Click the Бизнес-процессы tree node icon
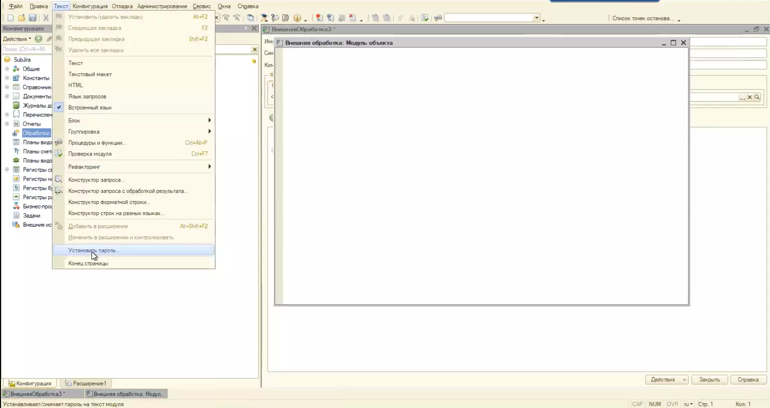 tap(16, 206)
